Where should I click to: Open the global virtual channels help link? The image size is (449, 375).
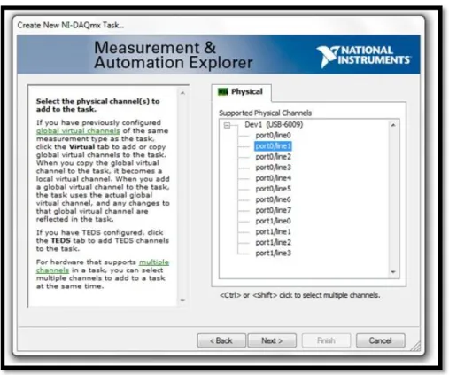coord(78,130)
